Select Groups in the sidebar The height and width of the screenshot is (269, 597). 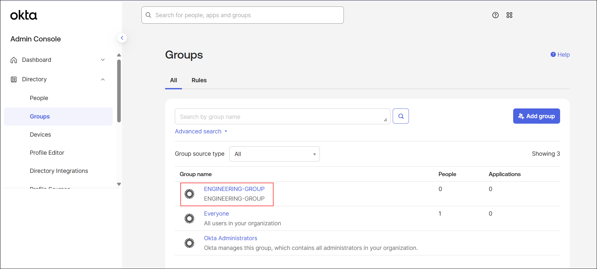58,117
